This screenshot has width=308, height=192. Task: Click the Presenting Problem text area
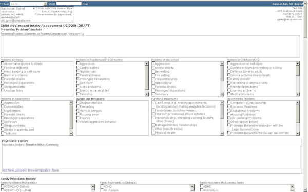coord(150,47)
